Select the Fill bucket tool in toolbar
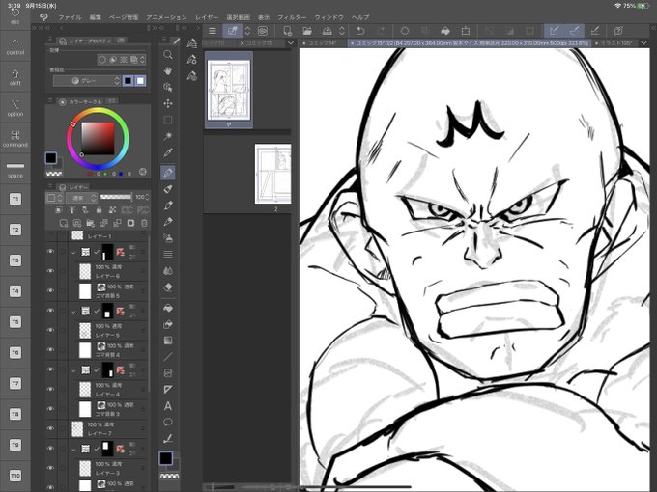This screenshot has height=492, width=657. click(167, 308)
